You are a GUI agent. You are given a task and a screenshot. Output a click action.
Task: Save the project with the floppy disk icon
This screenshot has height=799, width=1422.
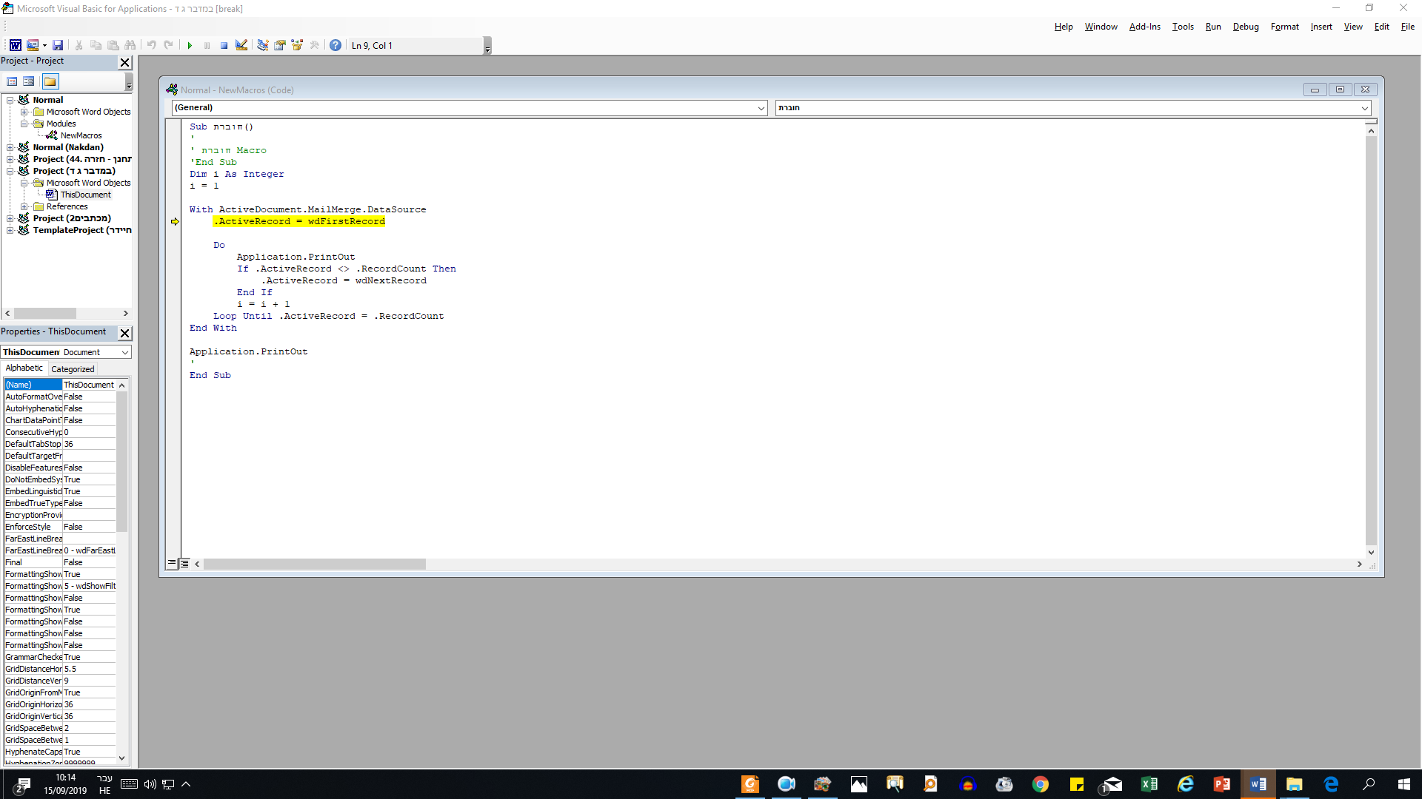(58, 45)
